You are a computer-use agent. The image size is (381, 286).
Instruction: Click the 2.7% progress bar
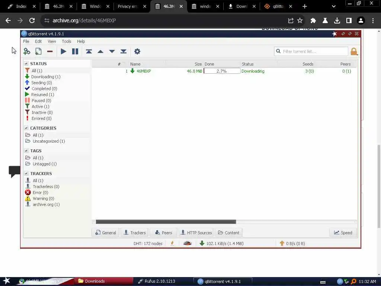pos(222,71)
